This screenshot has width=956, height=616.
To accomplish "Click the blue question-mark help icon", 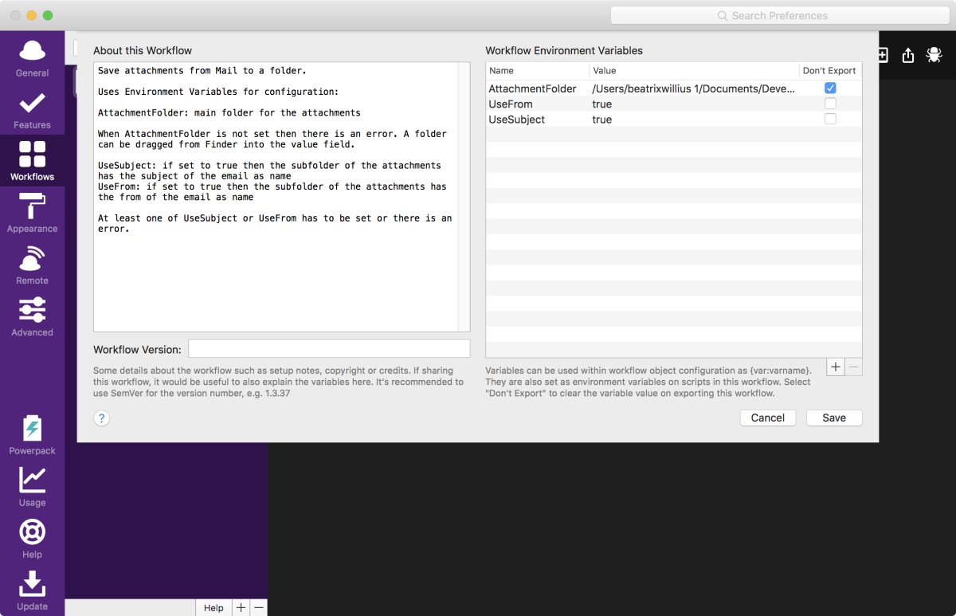I will pyautogui.click(x=101, y=418).
